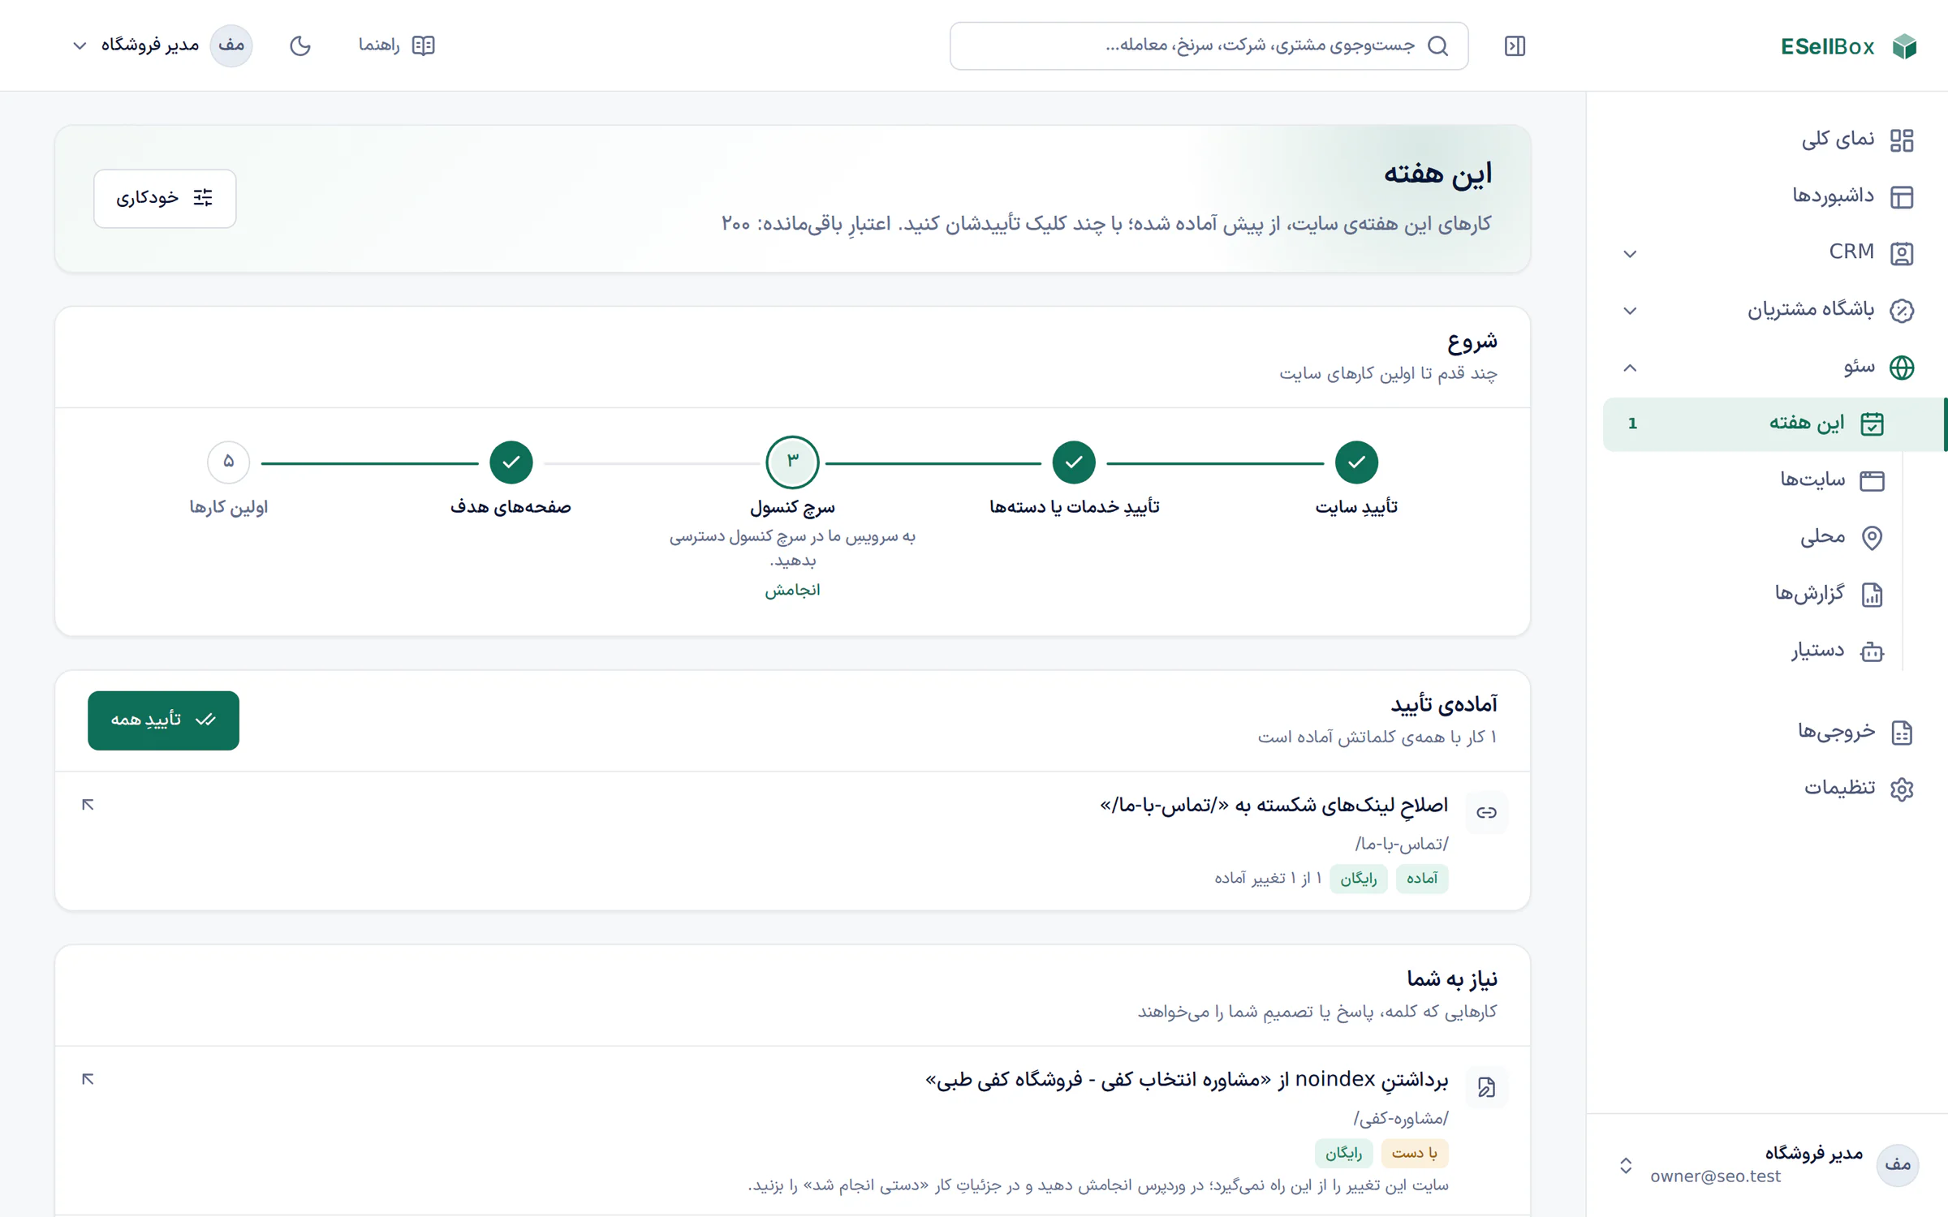Toggle dark mode with the moon icon
The image size is (1948, 1217).
coord(300,45)
